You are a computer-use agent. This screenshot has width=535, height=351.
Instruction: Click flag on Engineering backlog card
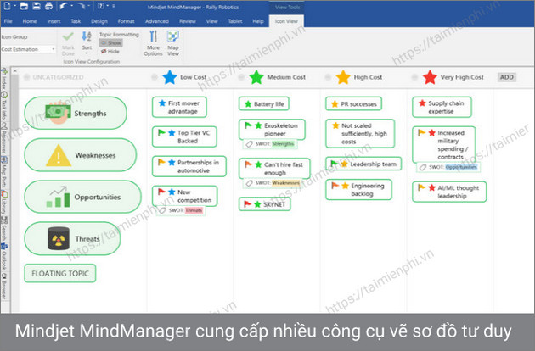(335, 186)
